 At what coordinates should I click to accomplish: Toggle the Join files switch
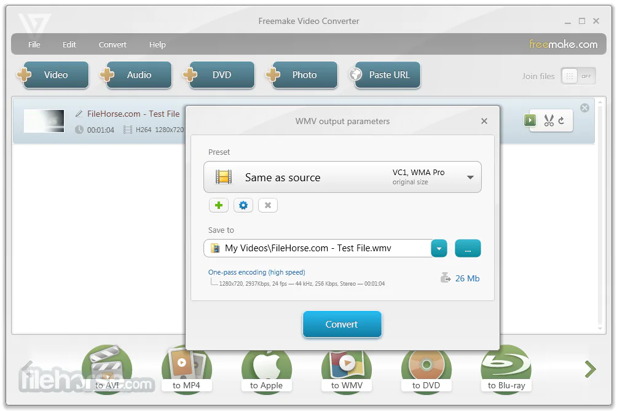click(x=578, y=76)
